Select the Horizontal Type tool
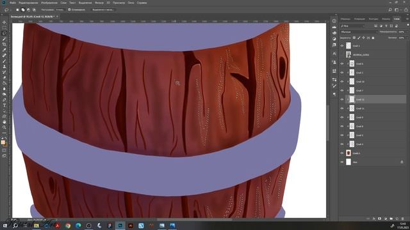The image size is (410, 230). pos(4,105)
